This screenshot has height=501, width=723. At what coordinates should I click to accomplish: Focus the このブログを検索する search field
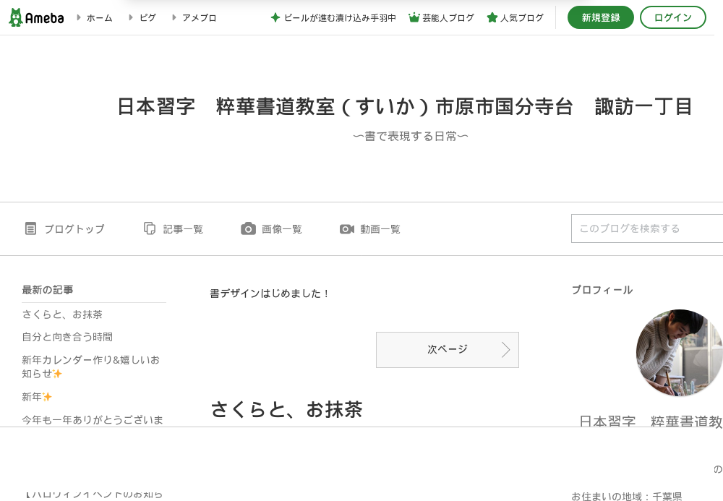(x=647, y=228)
